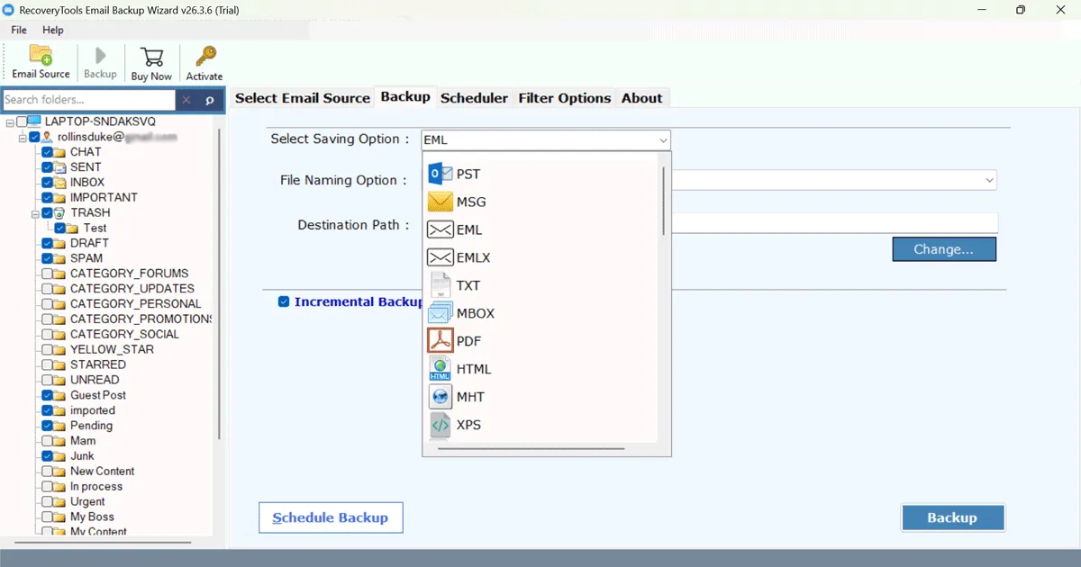Click the format list horizontal scrollbar
The image size is (1081, 567).
click(531, 447)
